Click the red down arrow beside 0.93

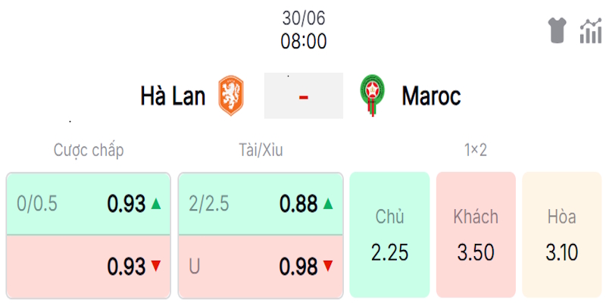tap(155, 266)
